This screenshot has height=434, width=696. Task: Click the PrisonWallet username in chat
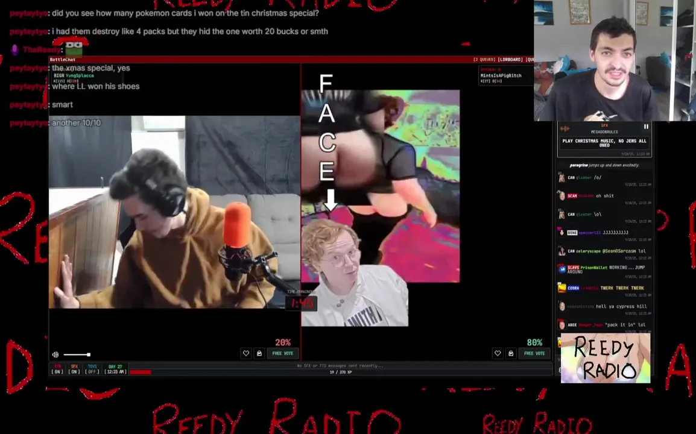coord(593,268)
